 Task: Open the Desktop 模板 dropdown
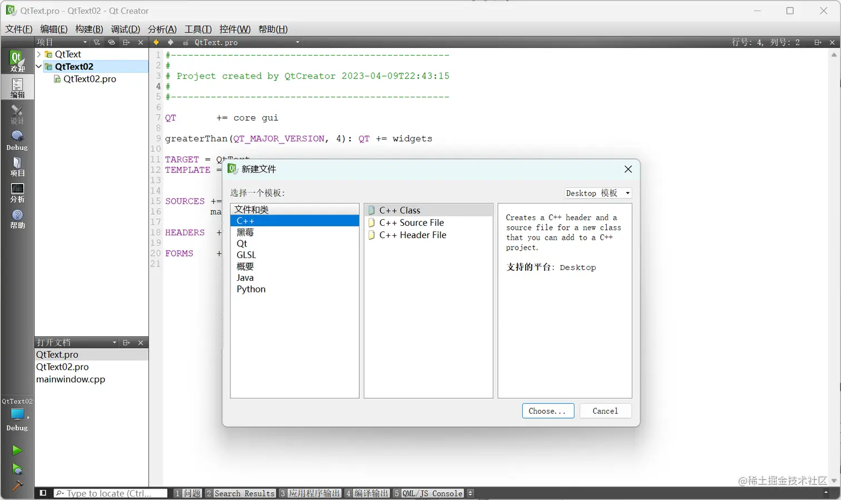tap(598, 193)
